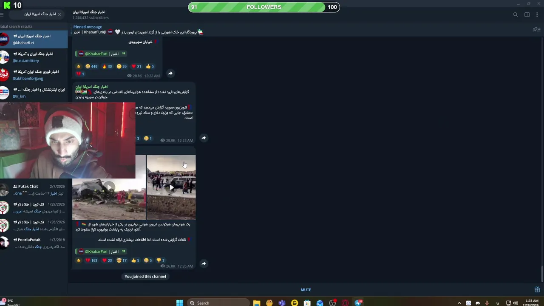Viewport: 544px width, 306px height.
Task: Open @KhabarFuri quote in 26.8K-view message
Action: coord(102,252)
